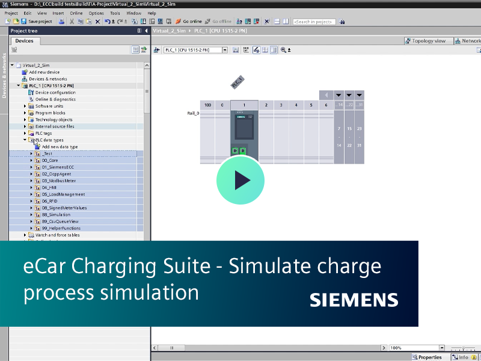Collapse the PLC_1 [CPU 1515-2 PN] node
481x361 pixels.
19,85
